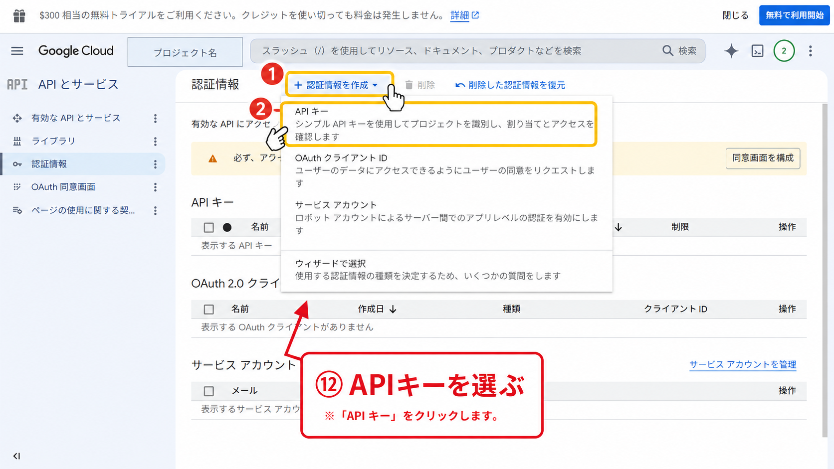
Task: Click the search magnifier icon
Action: 667,51
